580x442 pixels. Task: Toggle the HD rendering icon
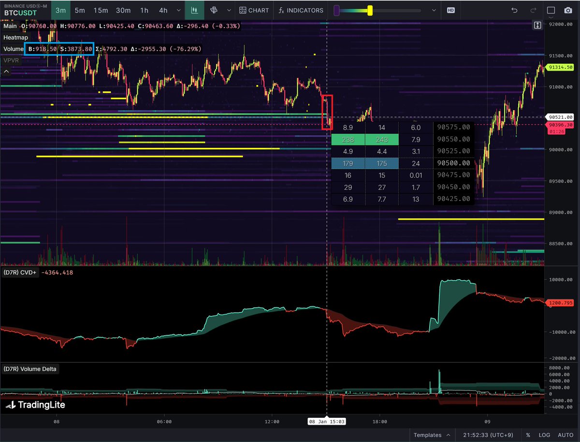[x=450, y=10]
